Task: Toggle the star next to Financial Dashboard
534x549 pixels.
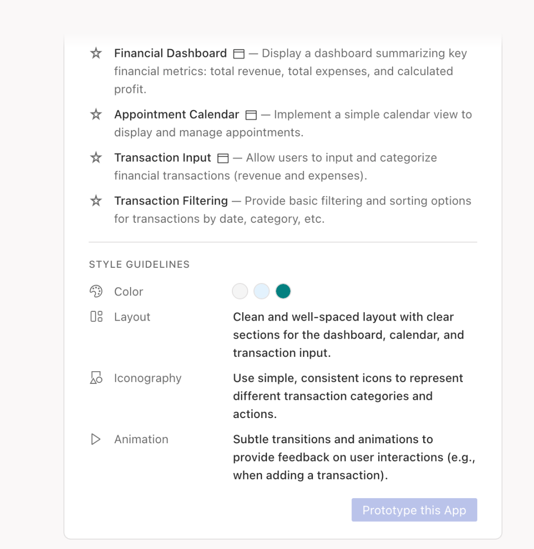Action: [95, 53]
